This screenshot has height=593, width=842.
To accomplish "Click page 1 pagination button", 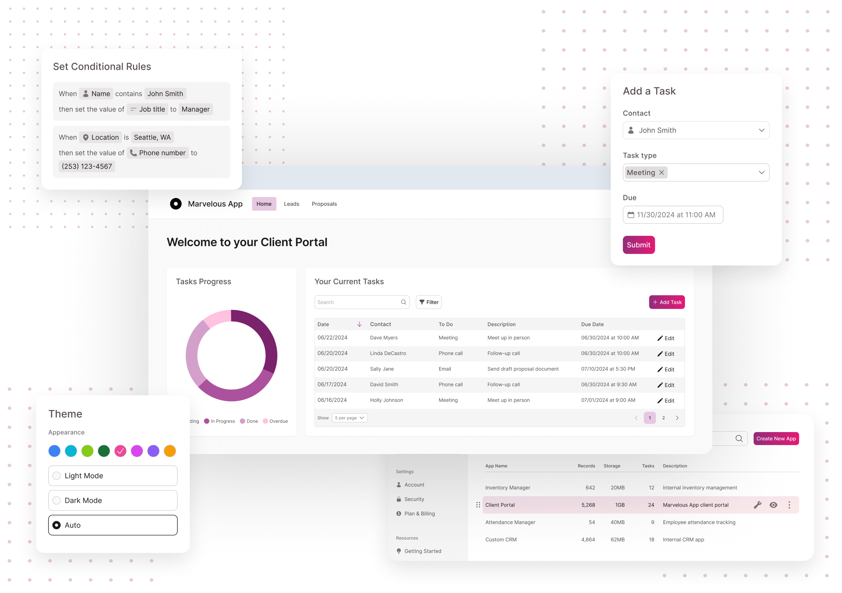I will pos(650,418).
